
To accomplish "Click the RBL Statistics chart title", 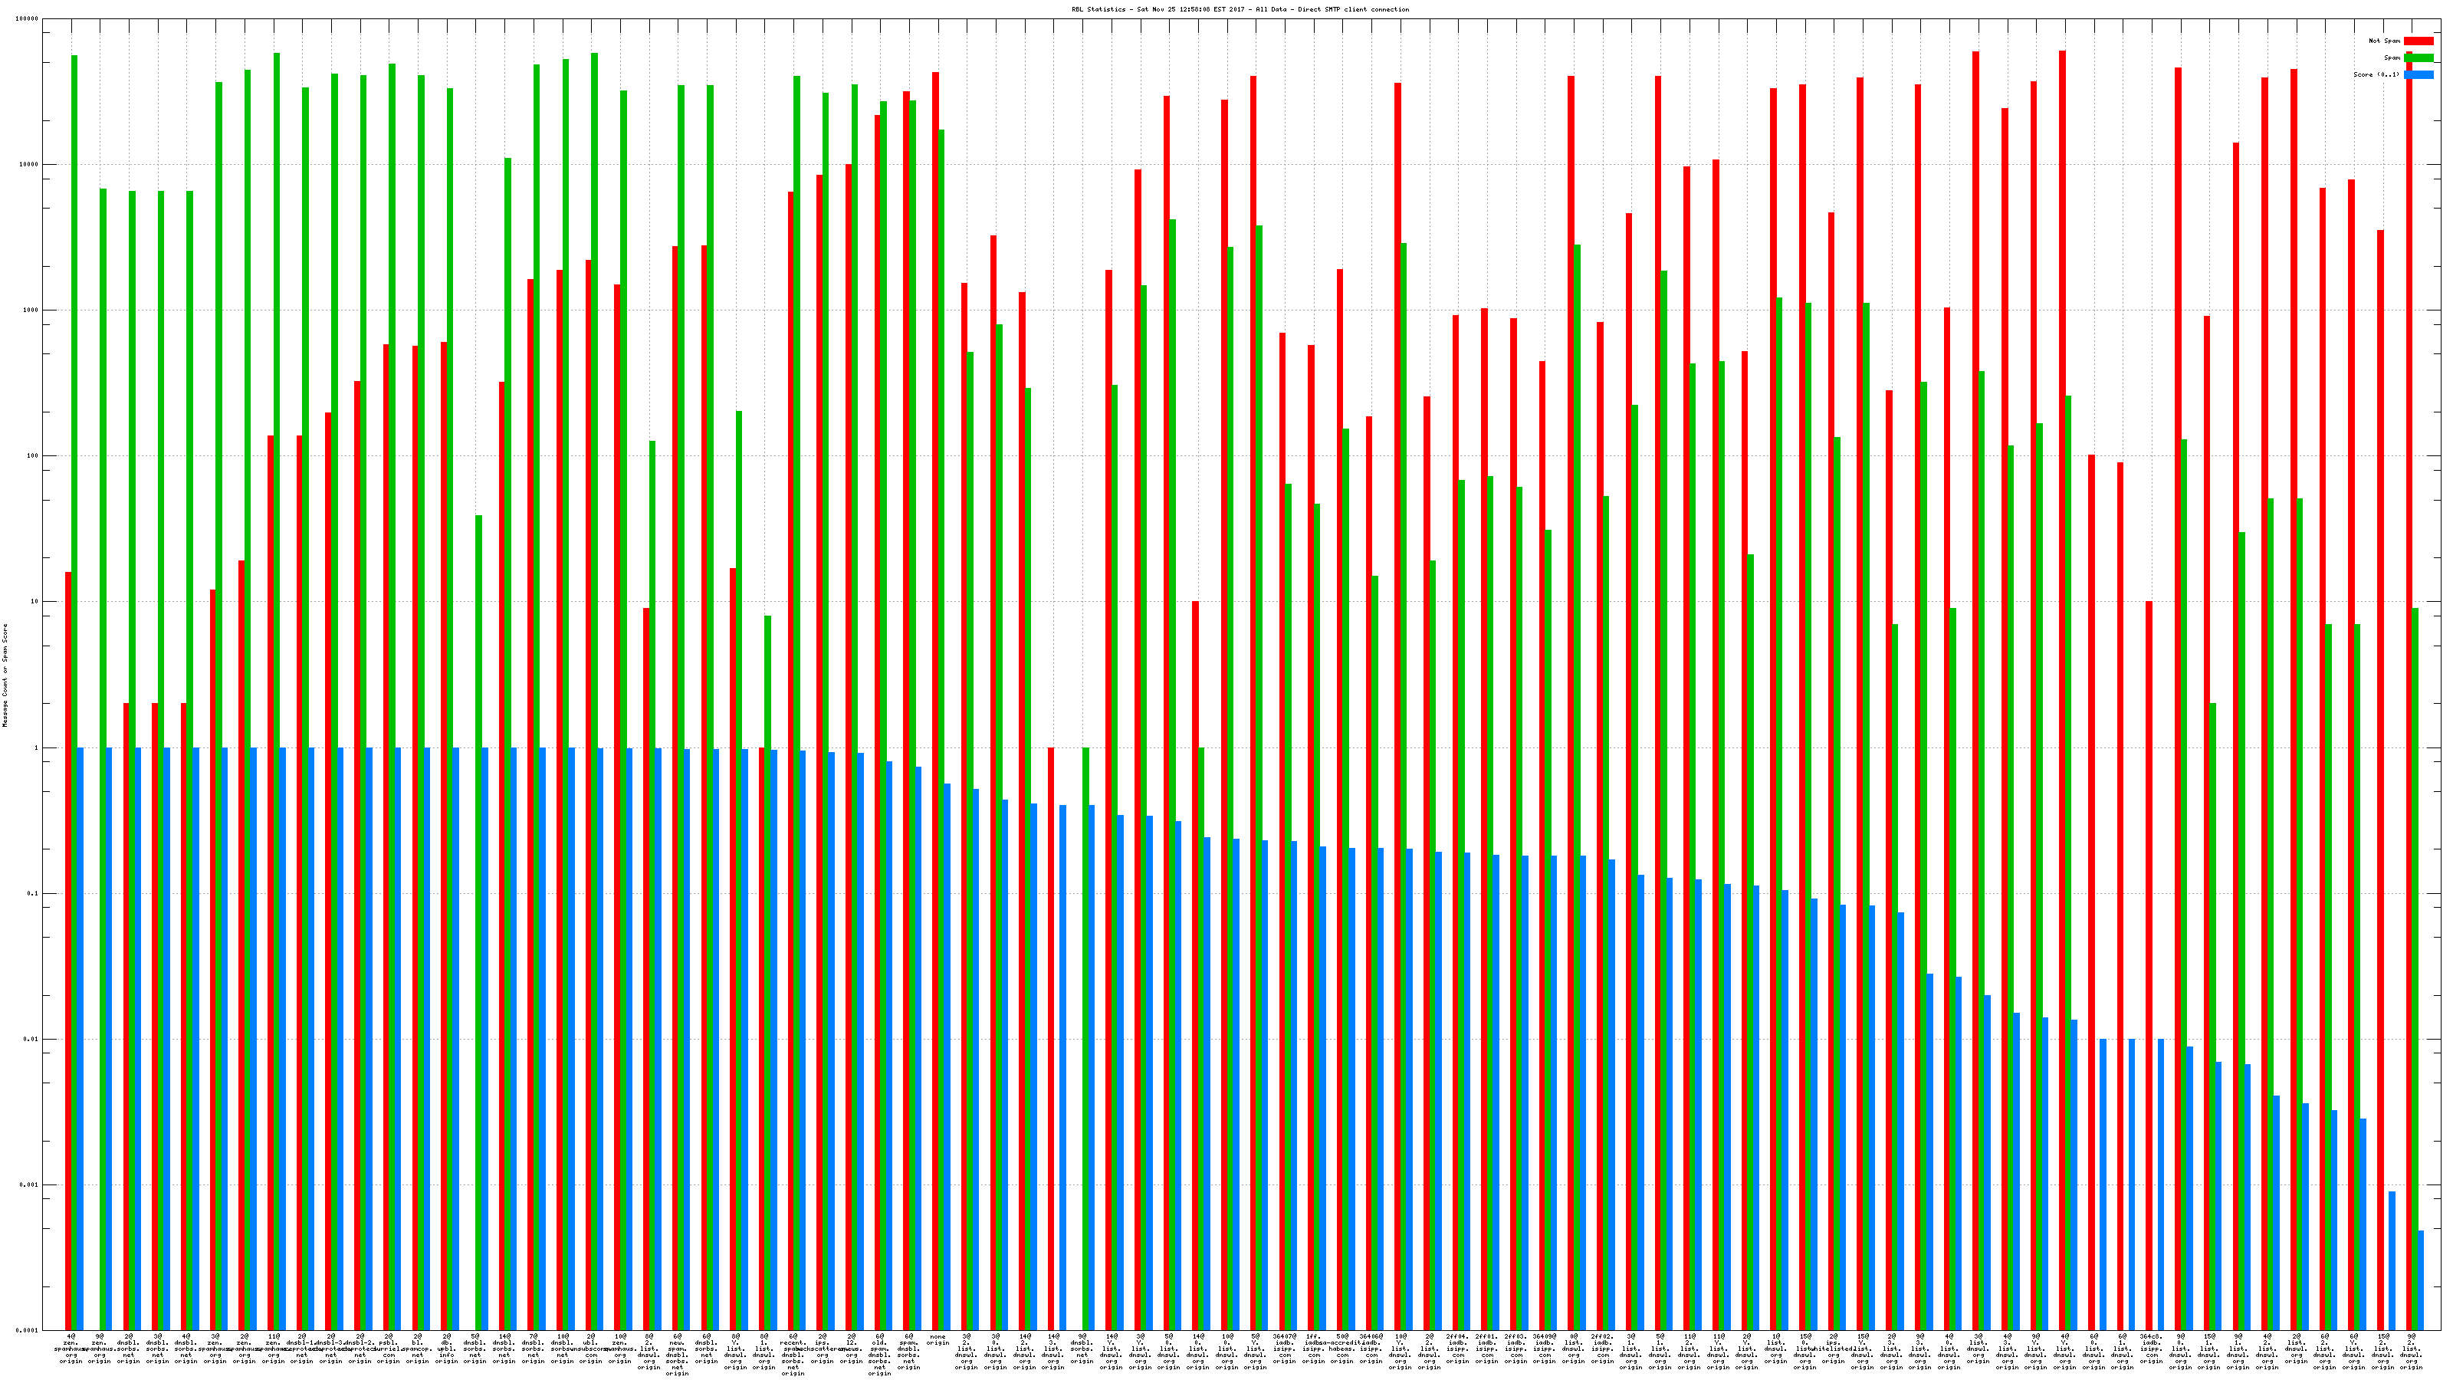I will tap(1240, 9).
